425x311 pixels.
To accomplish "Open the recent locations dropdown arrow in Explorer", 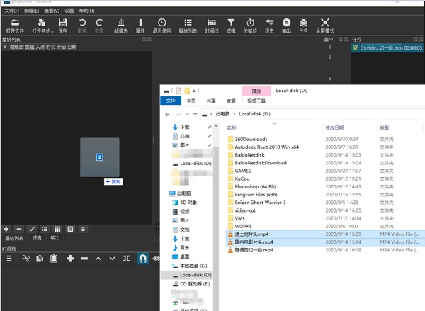I will tap(186, 113).
